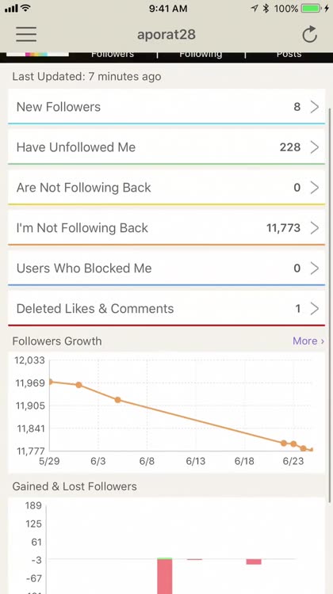Select I'm Not Following Back row
333x594 pixels.
point(166,227)
